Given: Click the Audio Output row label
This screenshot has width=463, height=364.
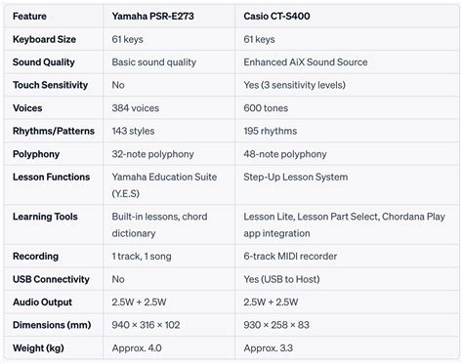Looking at the screenshot, I should click(42, 303).
